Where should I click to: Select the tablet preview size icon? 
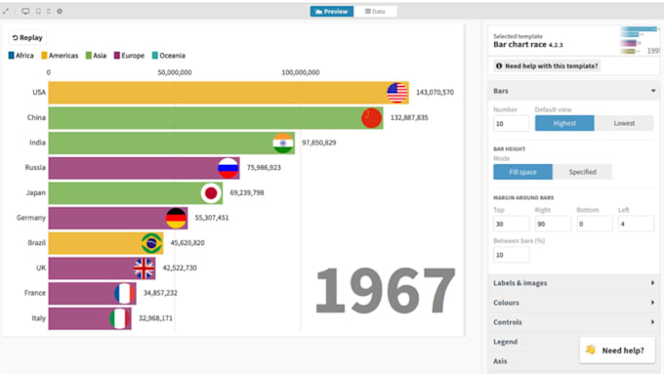pos(38,12)
